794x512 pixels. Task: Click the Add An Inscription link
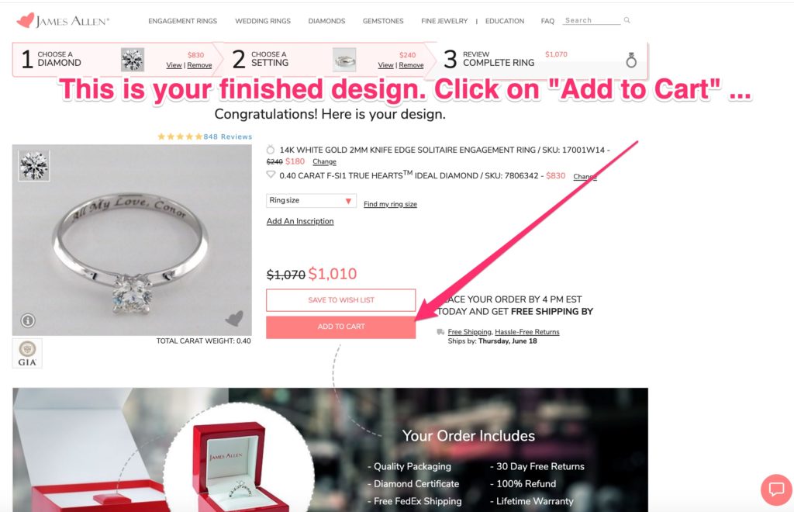(300, 221)
